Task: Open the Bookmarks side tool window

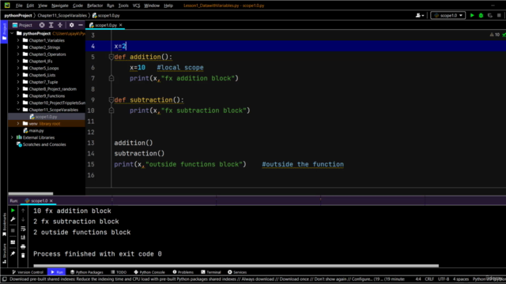Action: 4,224
